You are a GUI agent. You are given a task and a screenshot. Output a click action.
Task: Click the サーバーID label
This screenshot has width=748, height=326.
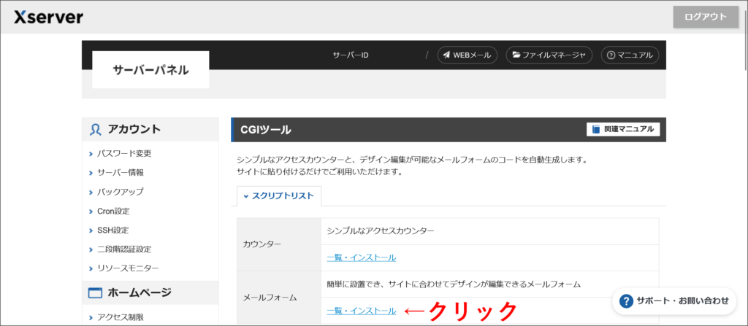point(351,55)
